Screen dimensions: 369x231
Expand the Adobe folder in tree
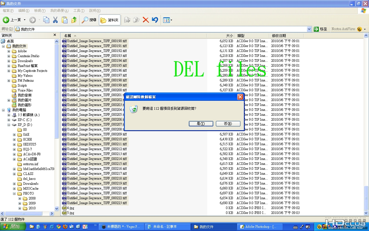point(9,51)
